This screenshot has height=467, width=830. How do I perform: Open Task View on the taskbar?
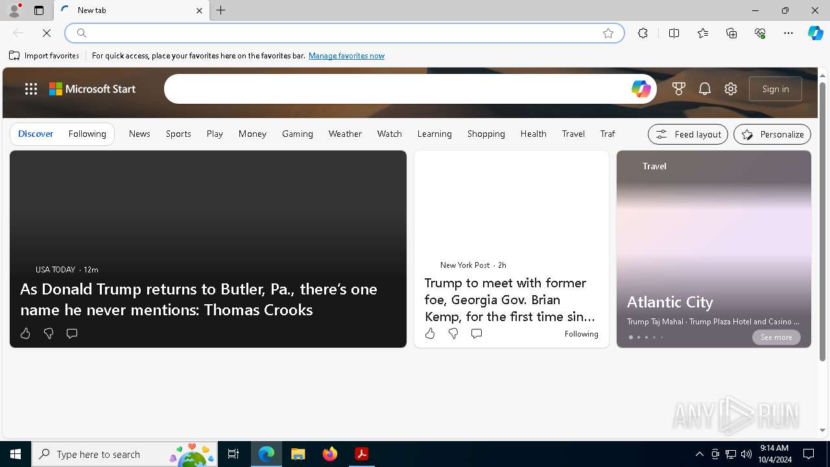tap(233, 454)
